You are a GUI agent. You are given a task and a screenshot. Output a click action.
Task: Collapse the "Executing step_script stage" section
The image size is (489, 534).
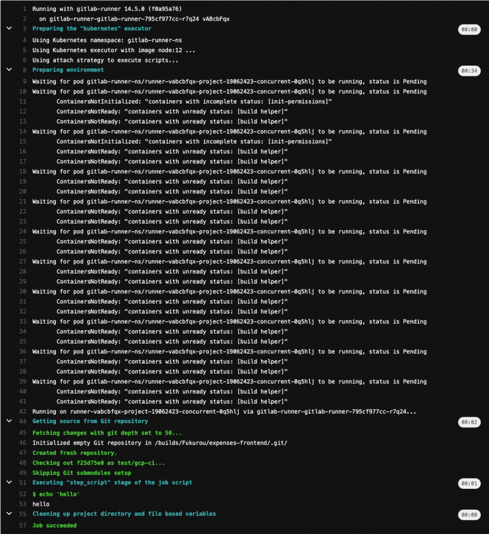click(x=8, y=482)
